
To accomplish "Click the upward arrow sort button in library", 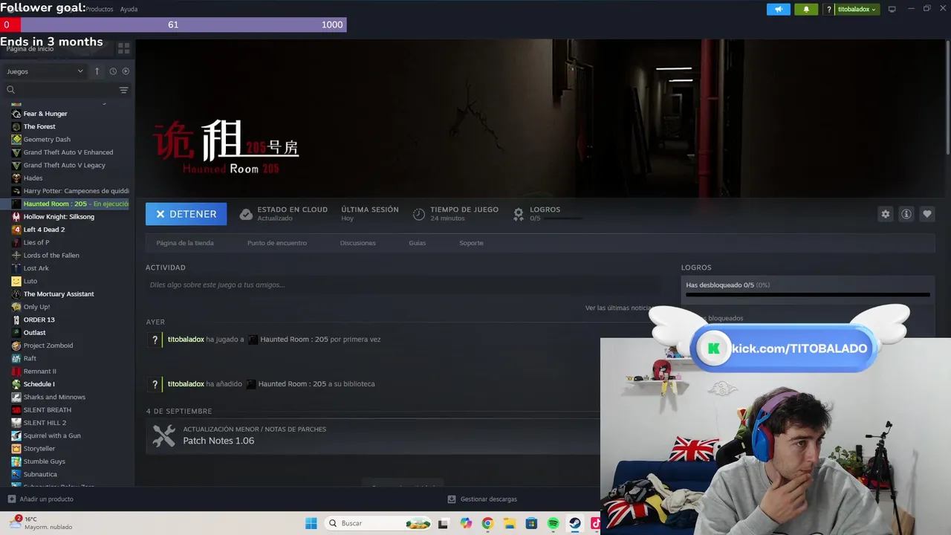I will pyautogui.click(x=97, y=71).
